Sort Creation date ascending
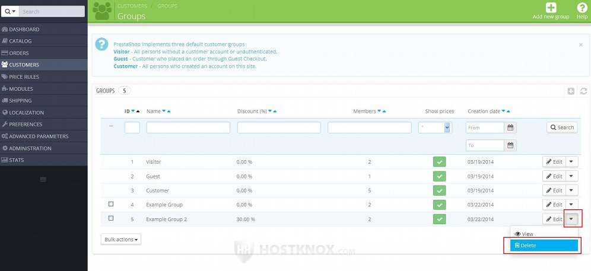591x271 pixels. pyautogui.click(x=509, y=111)
